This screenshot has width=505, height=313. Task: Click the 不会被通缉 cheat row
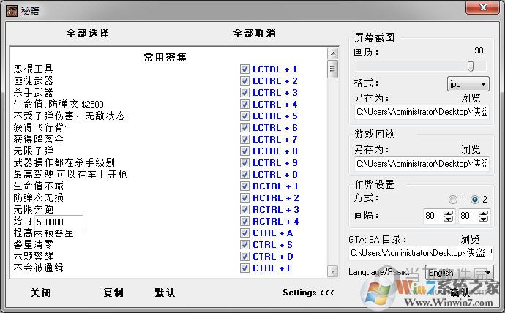pos(38,268)
